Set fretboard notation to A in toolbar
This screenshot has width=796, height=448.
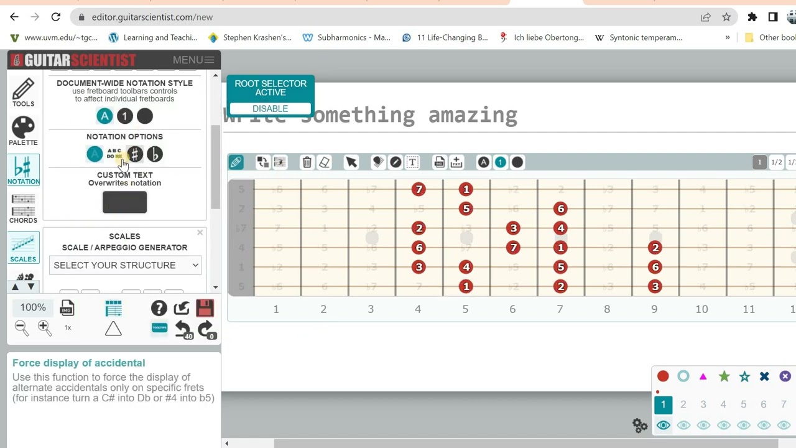[483, 162]
